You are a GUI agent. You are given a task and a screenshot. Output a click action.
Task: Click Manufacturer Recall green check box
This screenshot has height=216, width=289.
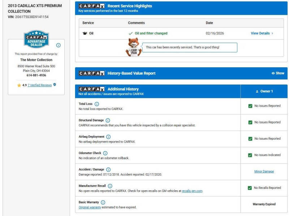point(250,188)
